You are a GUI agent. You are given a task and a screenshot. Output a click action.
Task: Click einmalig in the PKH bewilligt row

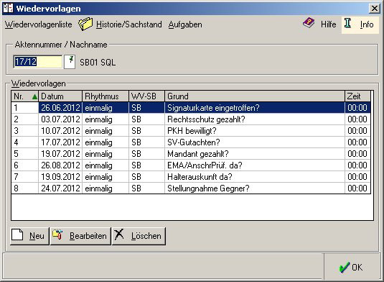click(x=106, y=131)
